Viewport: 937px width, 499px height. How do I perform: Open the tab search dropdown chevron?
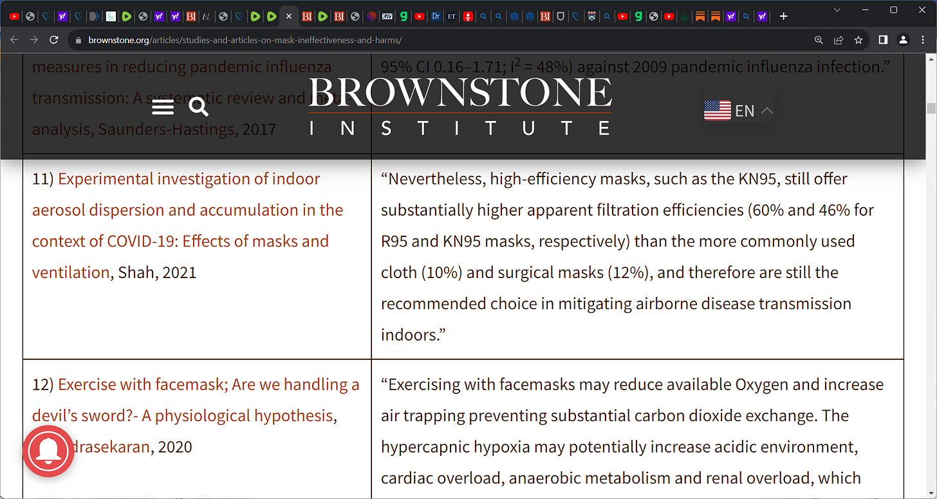click(x=837, y=10)
